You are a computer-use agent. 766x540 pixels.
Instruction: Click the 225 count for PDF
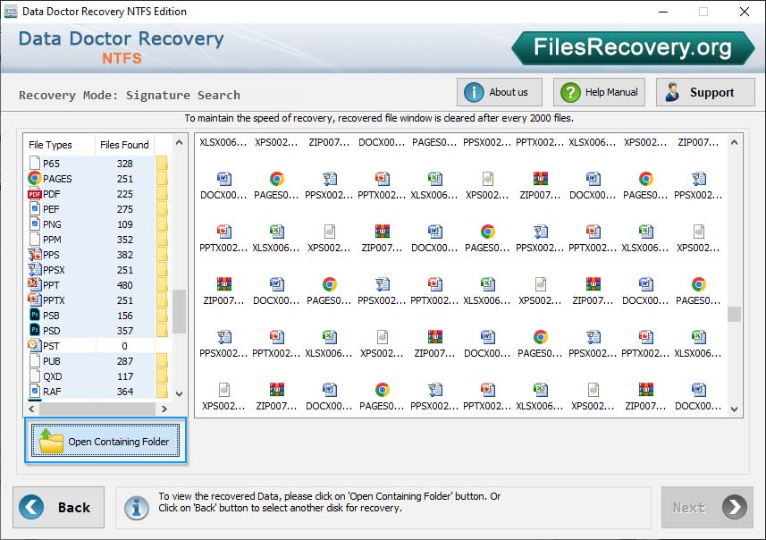coord(124,194)
